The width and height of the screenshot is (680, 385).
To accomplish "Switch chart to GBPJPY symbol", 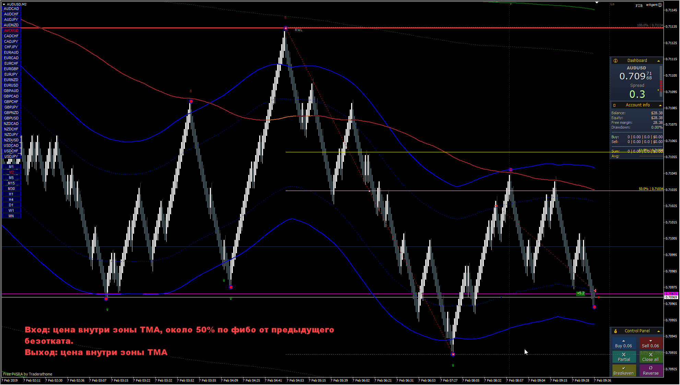I will coord(11,107).
